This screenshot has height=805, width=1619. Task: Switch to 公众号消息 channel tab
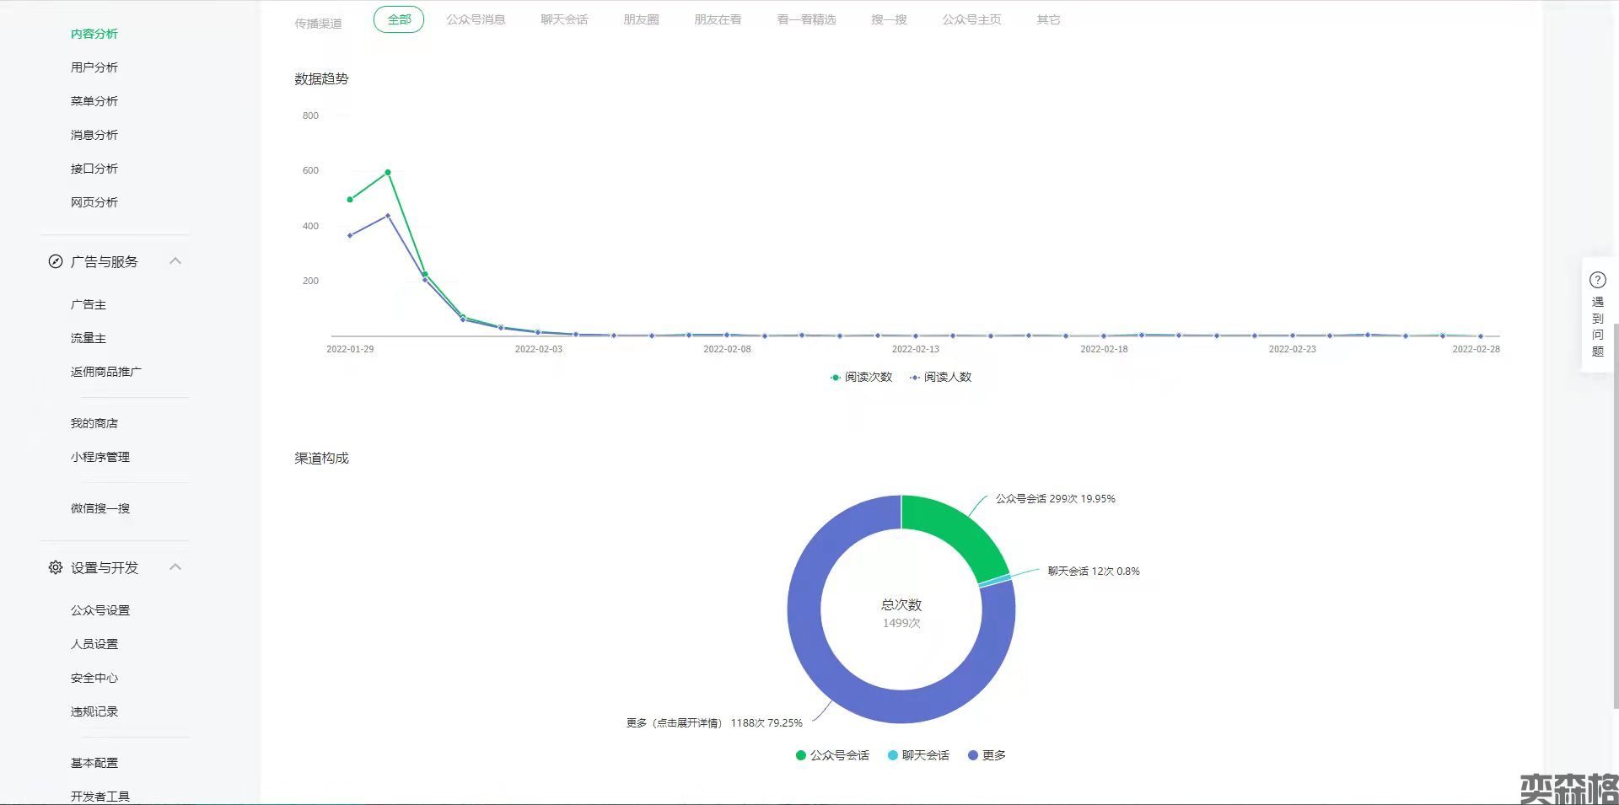(476, 19)
